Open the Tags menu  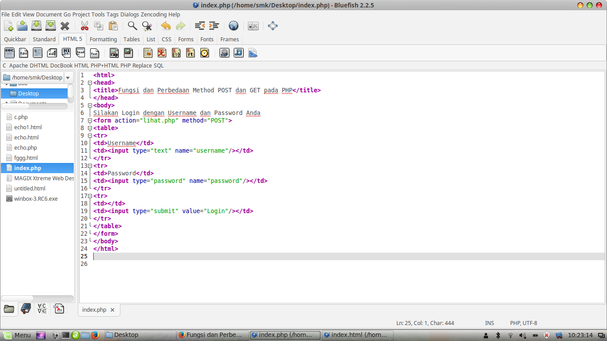coord(112,15)
